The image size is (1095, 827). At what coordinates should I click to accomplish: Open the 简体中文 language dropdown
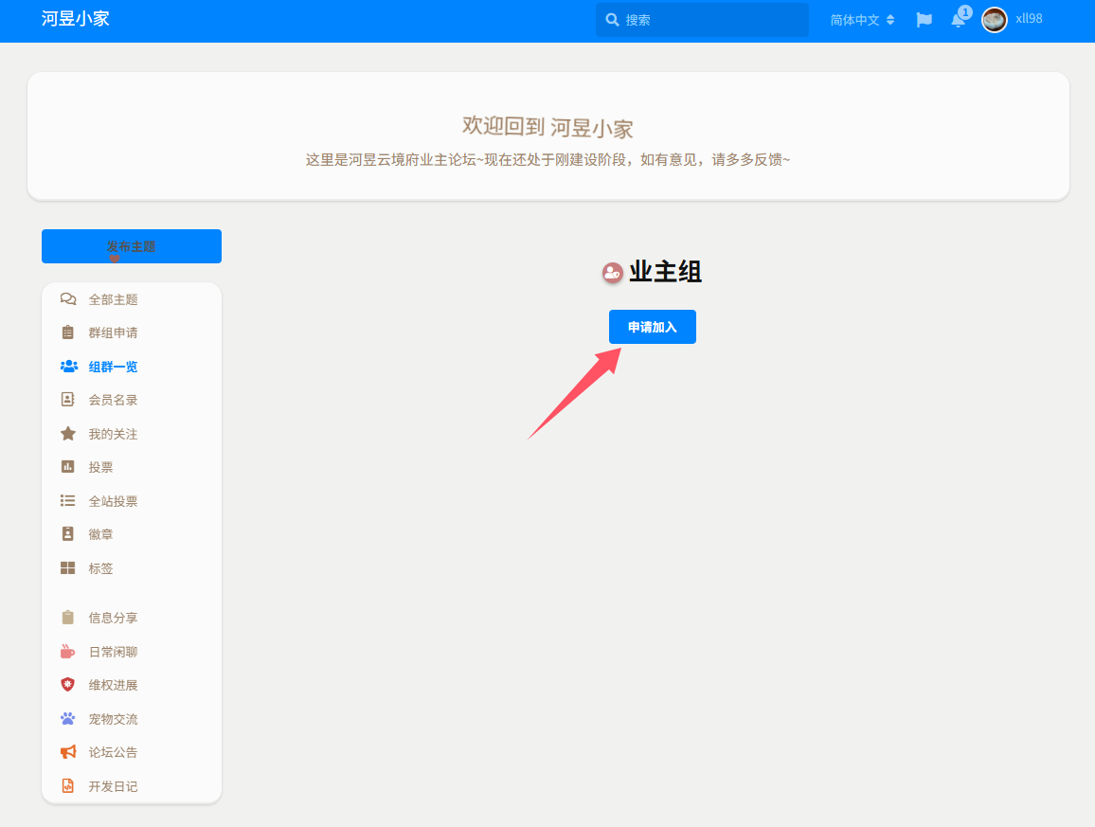(x=862, y=20)
